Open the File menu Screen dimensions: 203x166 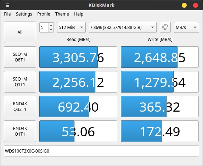[x=7, y=14]
